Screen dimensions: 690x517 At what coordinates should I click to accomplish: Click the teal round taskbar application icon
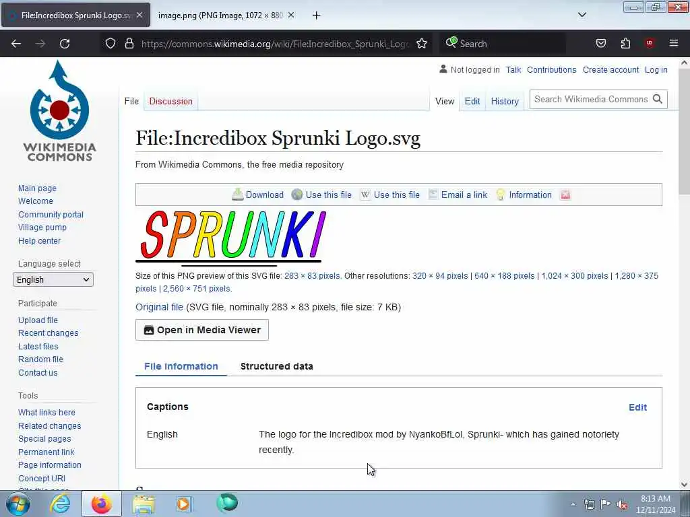point(227,504)
